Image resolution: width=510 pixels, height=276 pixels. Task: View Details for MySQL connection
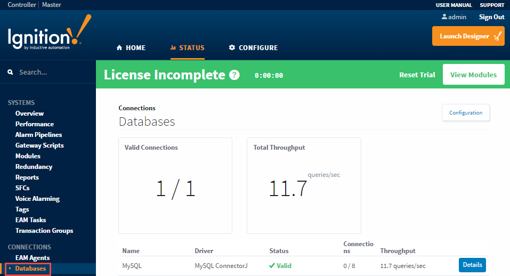point(472,265)
